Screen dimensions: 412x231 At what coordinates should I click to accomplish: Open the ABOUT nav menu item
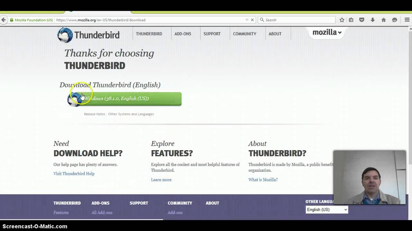[x=275, y=34]
